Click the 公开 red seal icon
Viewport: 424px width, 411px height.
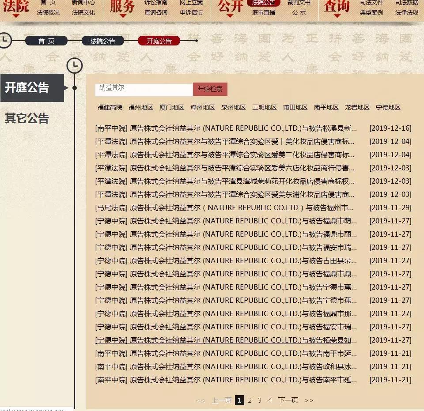229,7
